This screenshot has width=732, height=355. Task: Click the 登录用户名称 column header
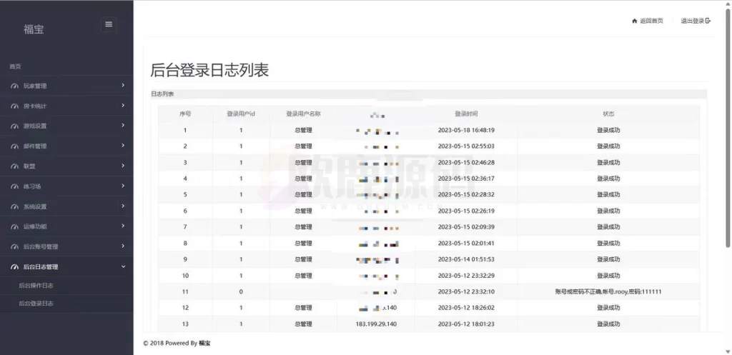point(303,114)
